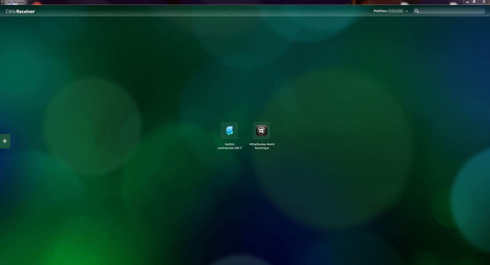Click the blurred surname beside Mathieu
The image size is (490, 265).
[x=395, y=11]
